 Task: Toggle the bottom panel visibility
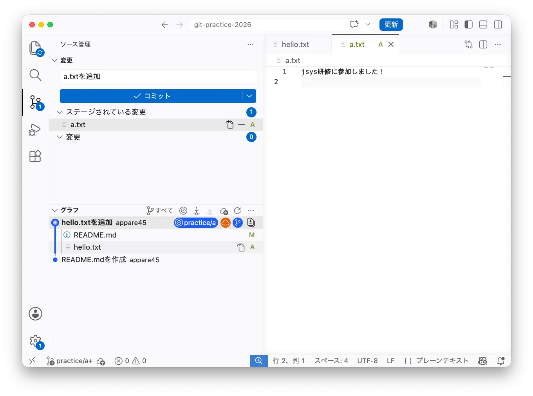pyautogui.click(x=483, y=25)
